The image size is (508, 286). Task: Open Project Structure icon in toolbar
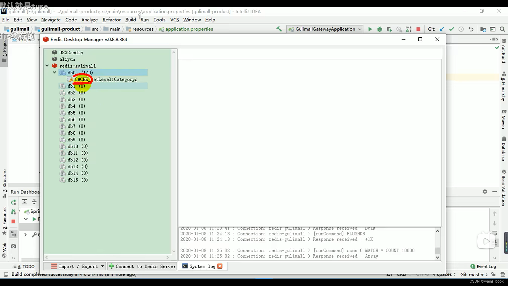pos(483,29)
